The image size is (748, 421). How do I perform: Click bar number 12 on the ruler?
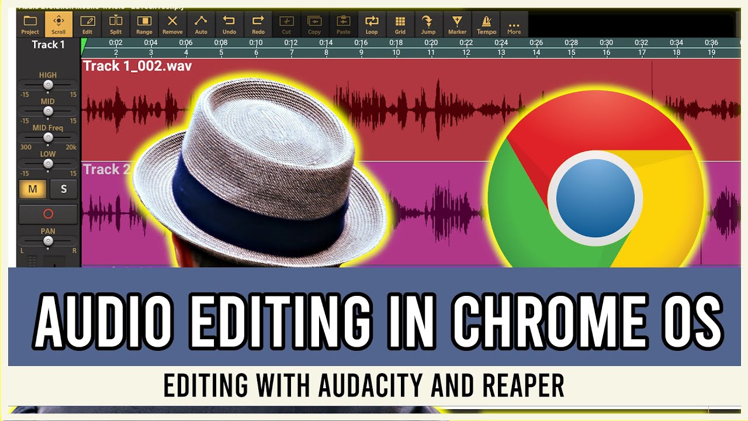[x=466, y=53]
